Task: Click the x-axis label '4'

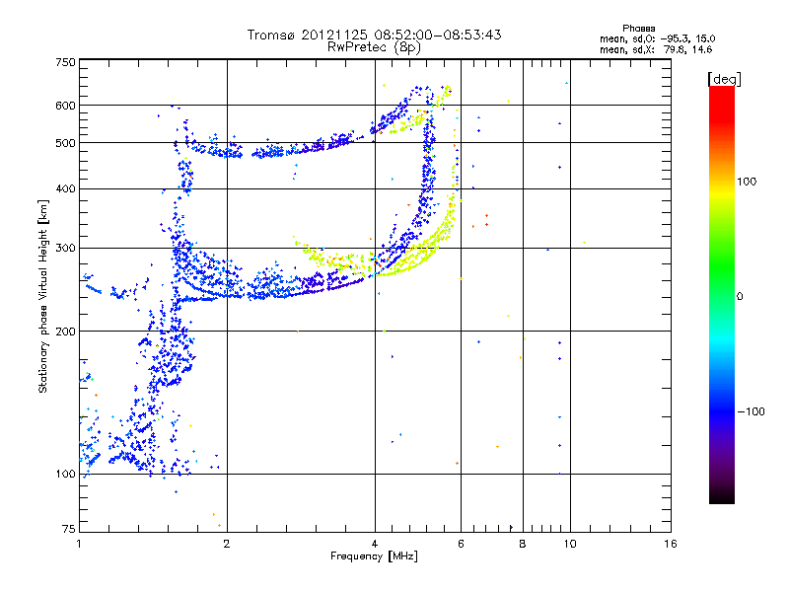Action: click(x=375, y=544)
